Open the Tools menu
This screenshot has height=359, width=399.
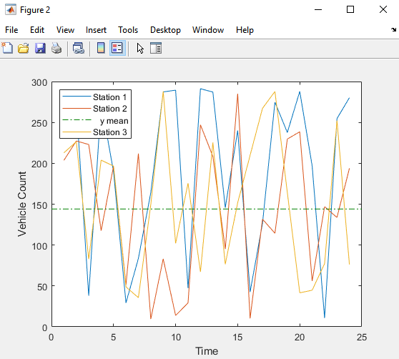click(128, 30)
